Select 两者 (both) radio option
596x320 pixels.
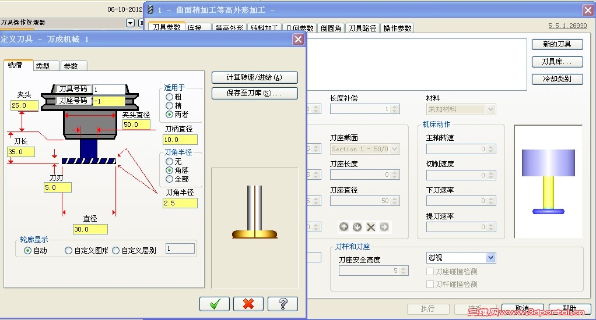(169, 114)
